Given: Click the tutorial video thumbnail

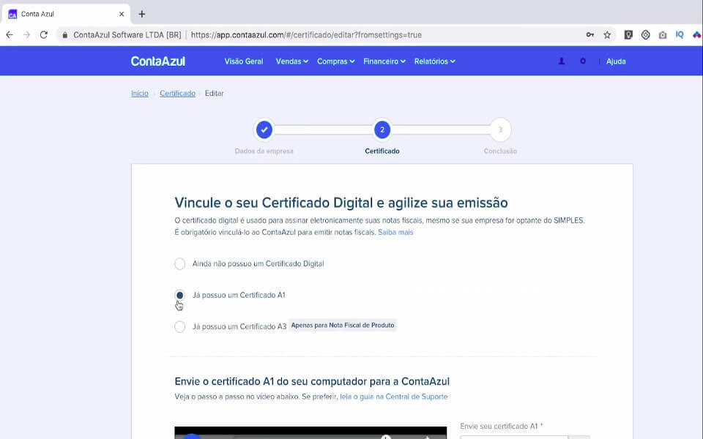Looking at the screenshot, I should tap(310, 432).
